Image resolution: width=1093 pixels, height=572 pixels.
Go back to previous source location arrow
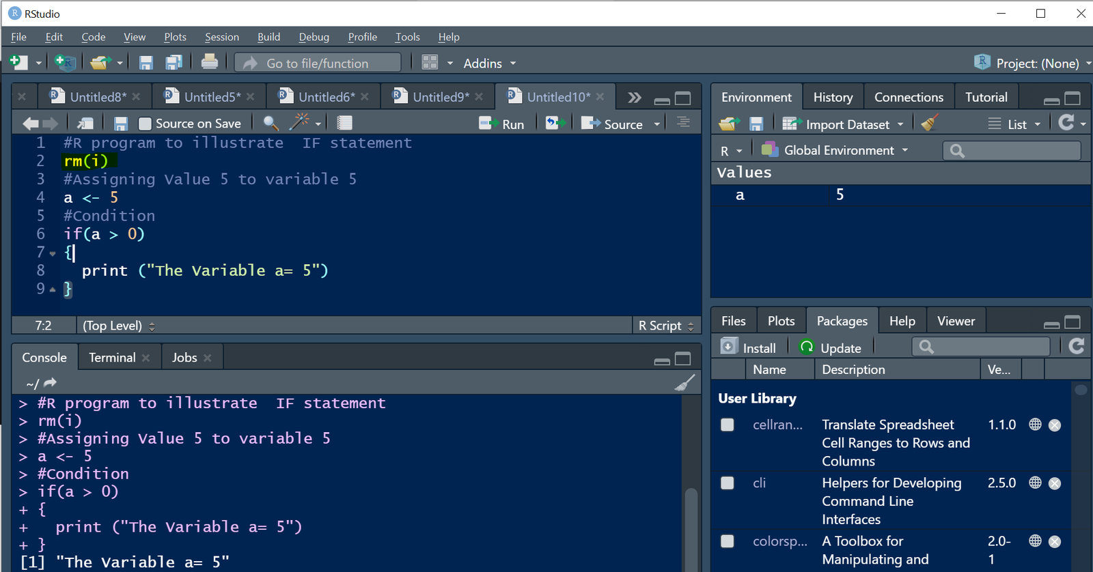pos(31,124)
